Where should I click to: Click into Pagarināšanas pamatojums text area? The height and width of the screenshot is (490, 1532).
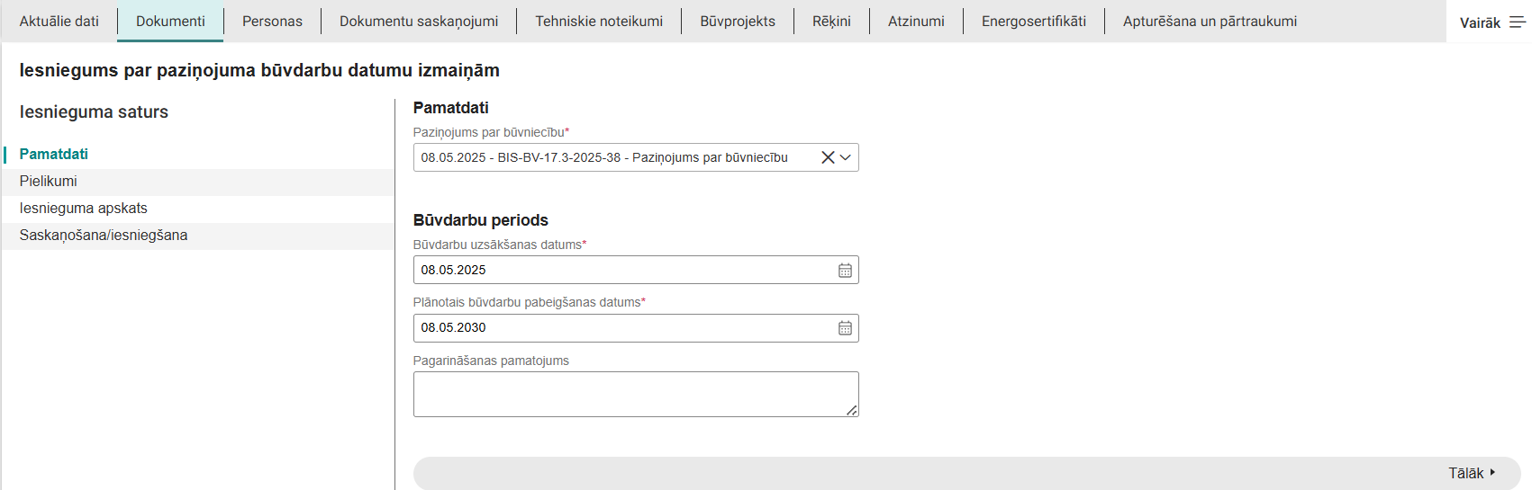[x=635, y=394]
